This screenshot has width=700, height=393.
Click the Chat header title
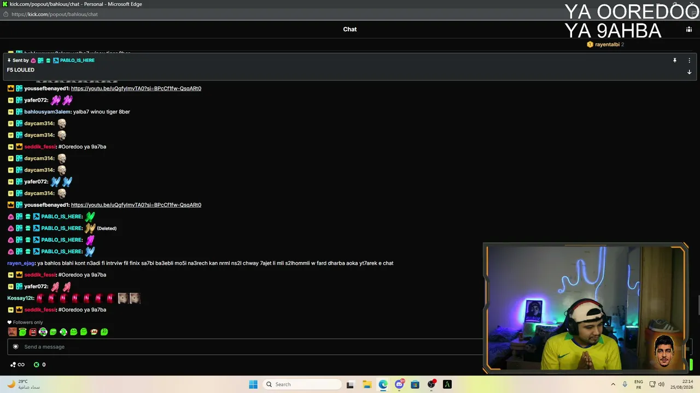(x=350, y=29)
